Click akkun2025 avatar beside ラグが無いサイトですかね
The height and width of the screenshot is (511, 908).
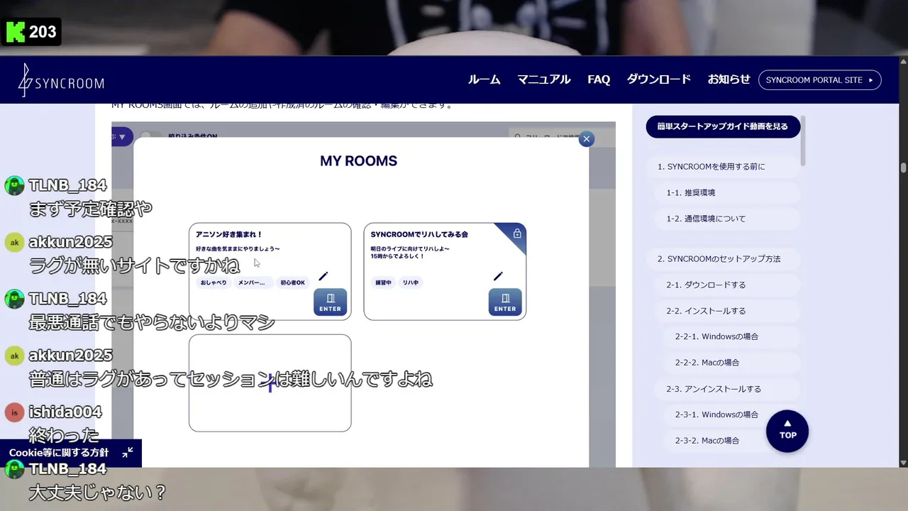pyautogui.click(x=14, y=242)
